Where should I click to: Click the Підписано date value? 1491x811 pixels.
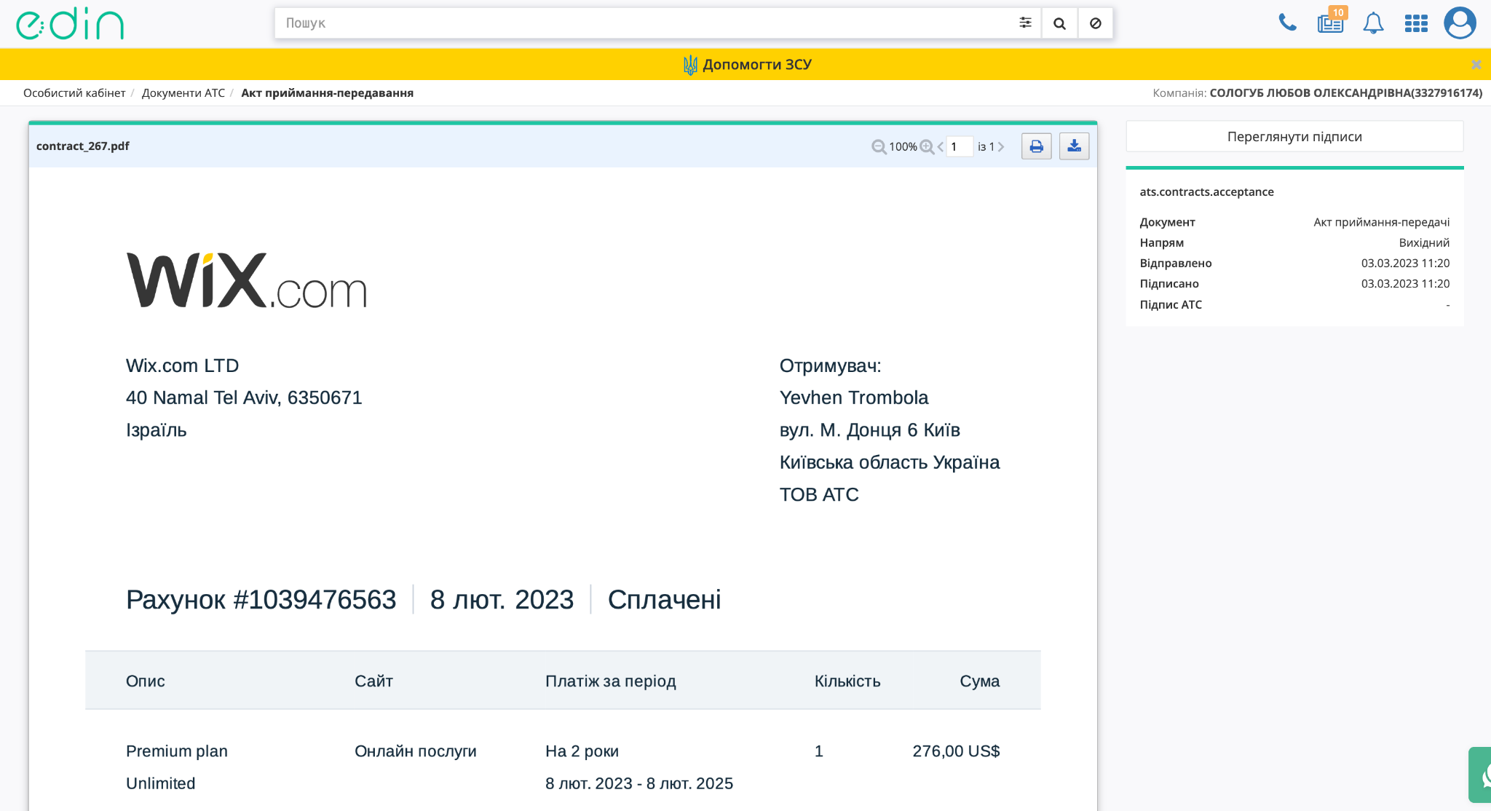[1405, 284]
